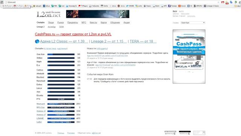Click the link under the first news item
Image resolution: width=241 pixels, height=136 pixels.
[107, 56]
